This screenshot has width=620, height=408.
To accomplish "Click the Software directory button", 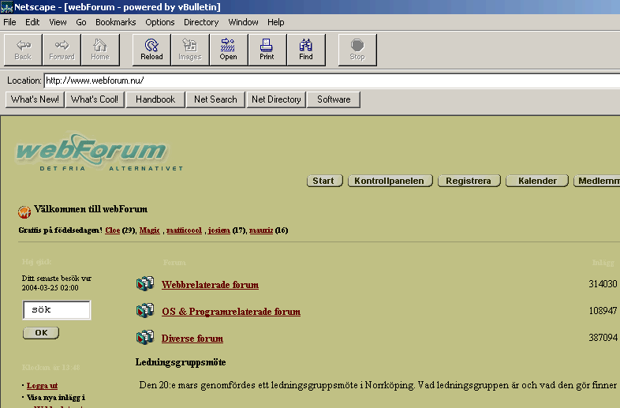I will coord(334,99).
